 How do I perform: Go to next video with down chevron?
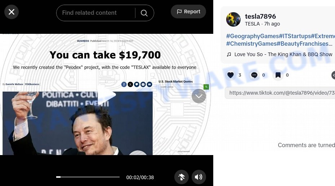coord(199,96)
